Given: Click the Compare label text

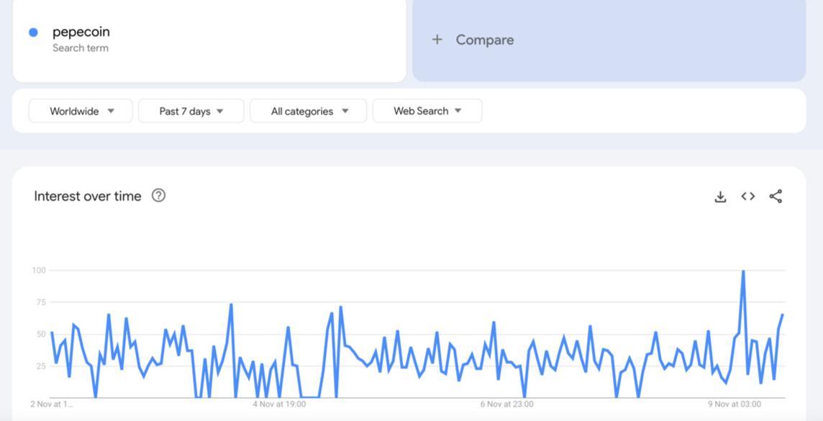Looking at the screenshot, I should 485,40.
